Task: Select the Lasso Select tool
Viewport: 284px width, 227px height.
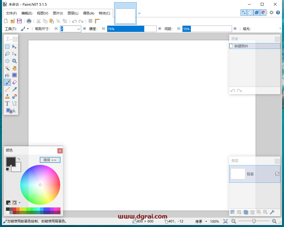Action: pyautogui.click(x=7, y=54)
